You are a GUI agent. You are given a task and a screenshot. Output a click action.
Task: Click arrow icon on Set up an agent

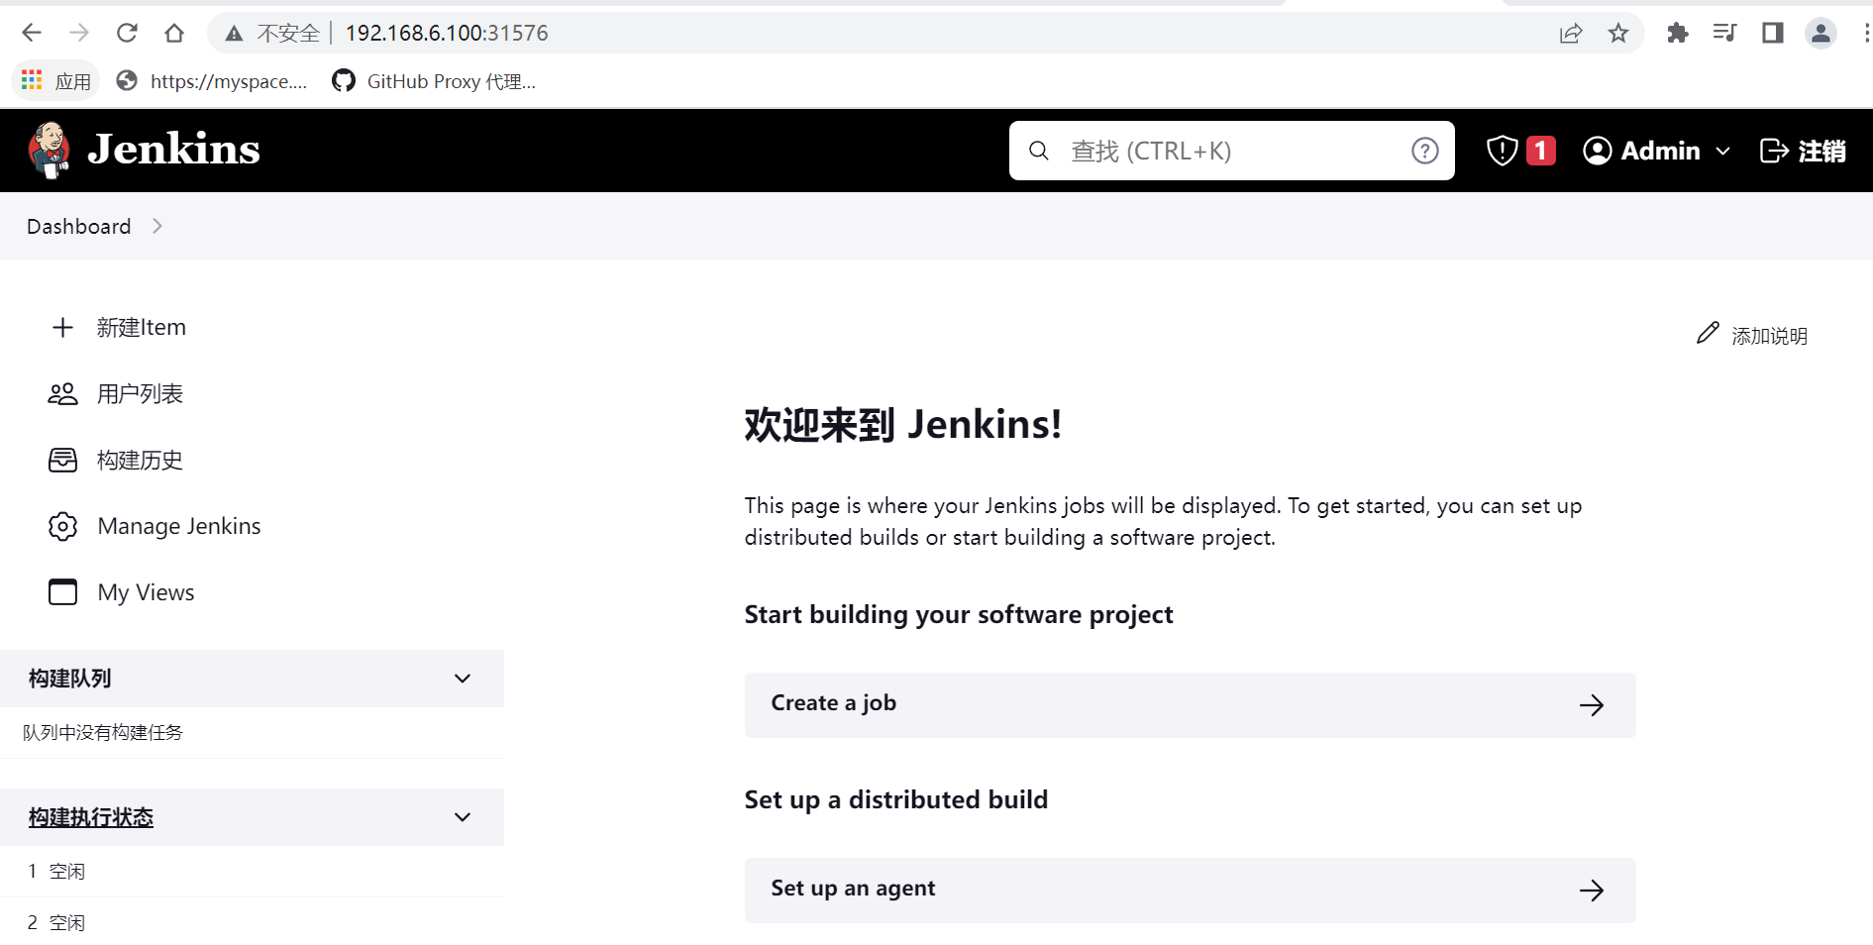point(1592,891)
